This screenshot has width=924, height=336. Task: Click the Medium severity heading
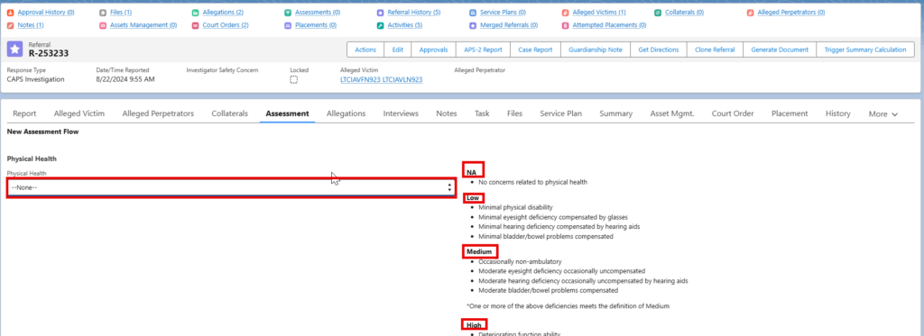point(479,252)
